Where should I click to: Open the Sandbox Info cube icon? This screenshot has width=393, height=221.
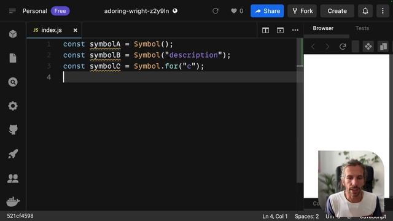click(13, 34)
